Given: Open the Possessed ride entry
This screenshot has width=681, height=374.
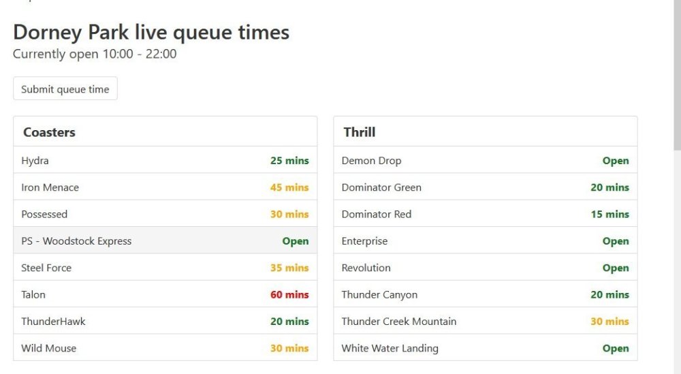Looking at the screenshot, I should (44, 214).
